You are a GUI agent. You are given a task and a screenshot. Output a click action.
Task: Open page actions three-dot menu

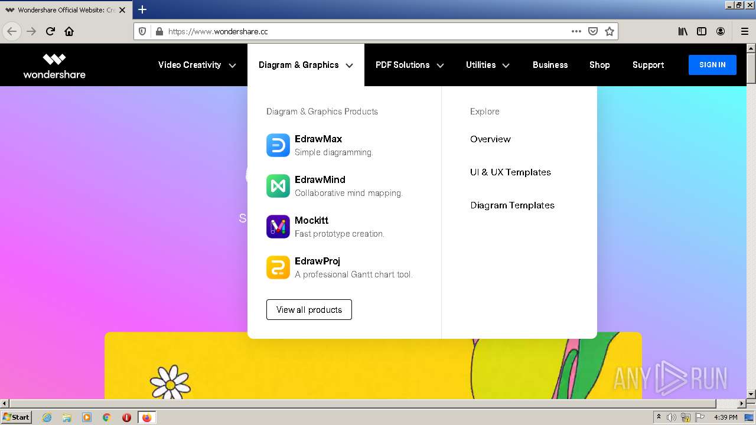click(x=576, y=31)
